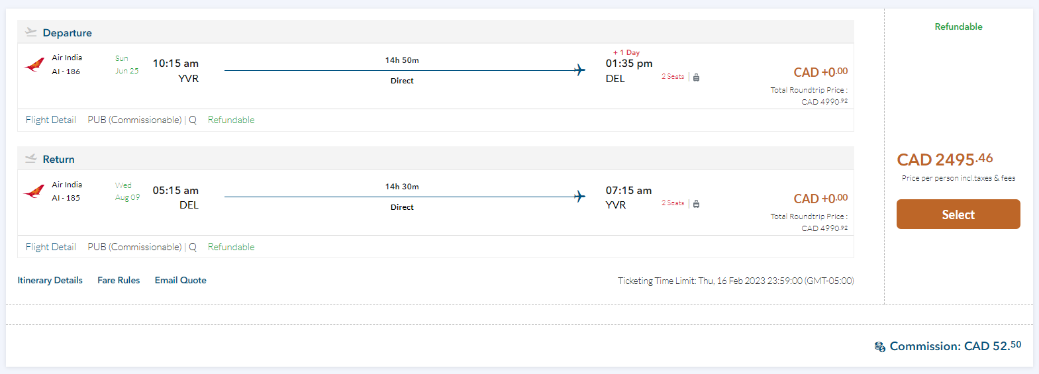This screenshot has height=374, width=1039.
Task: Open Flight Detail for return flight
Action: pos(51,247)
